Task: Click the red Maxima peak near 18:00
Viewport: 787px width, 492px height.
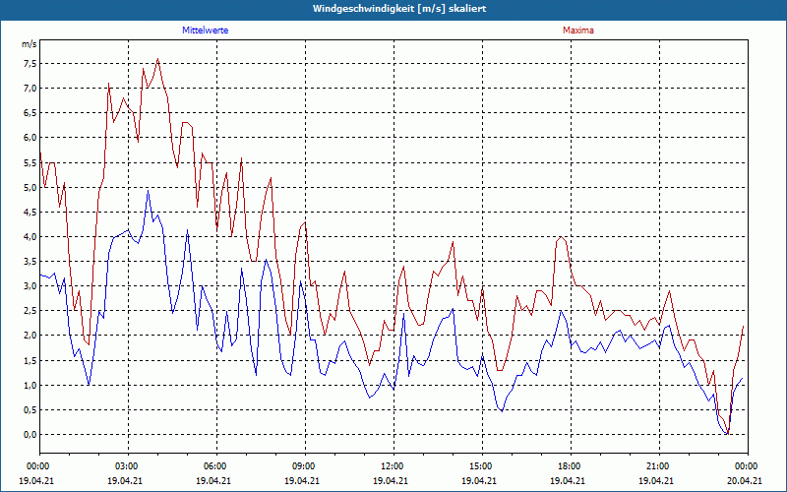Action: point(561,237)
